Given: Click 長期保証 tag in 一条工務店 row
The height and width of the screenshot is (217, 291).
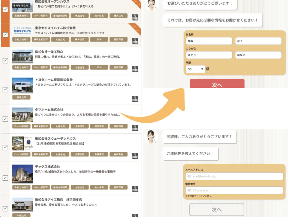Looking at the screenshot, I should tap(119, 67).
